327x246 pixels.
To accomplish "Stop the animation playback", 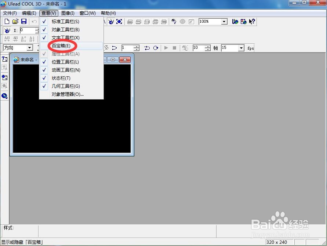I will pyautogui.click(x=175, y=48).
